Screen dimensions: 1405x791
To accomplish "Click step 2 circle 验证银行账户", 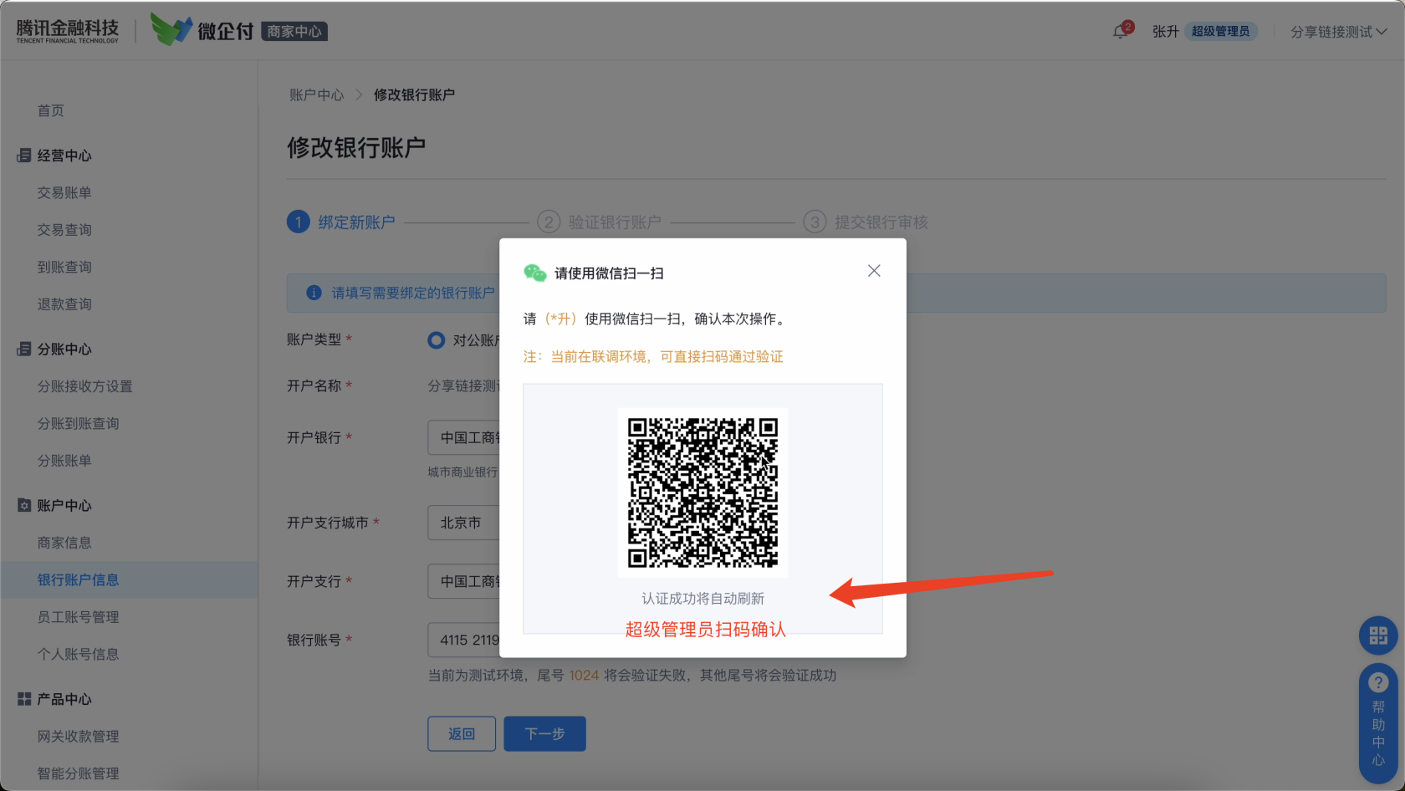I will [x=549, y=222].
